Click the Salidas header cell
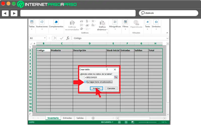Image resolution: width=201 pixels, height=125 pixels. pyautogui.click(x=141, y=50)
